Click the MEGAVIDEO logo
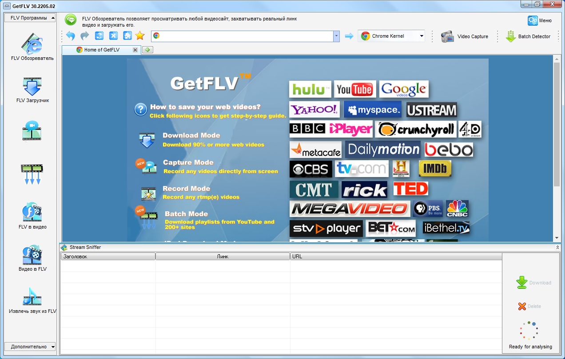 click(x=350, y=209)
